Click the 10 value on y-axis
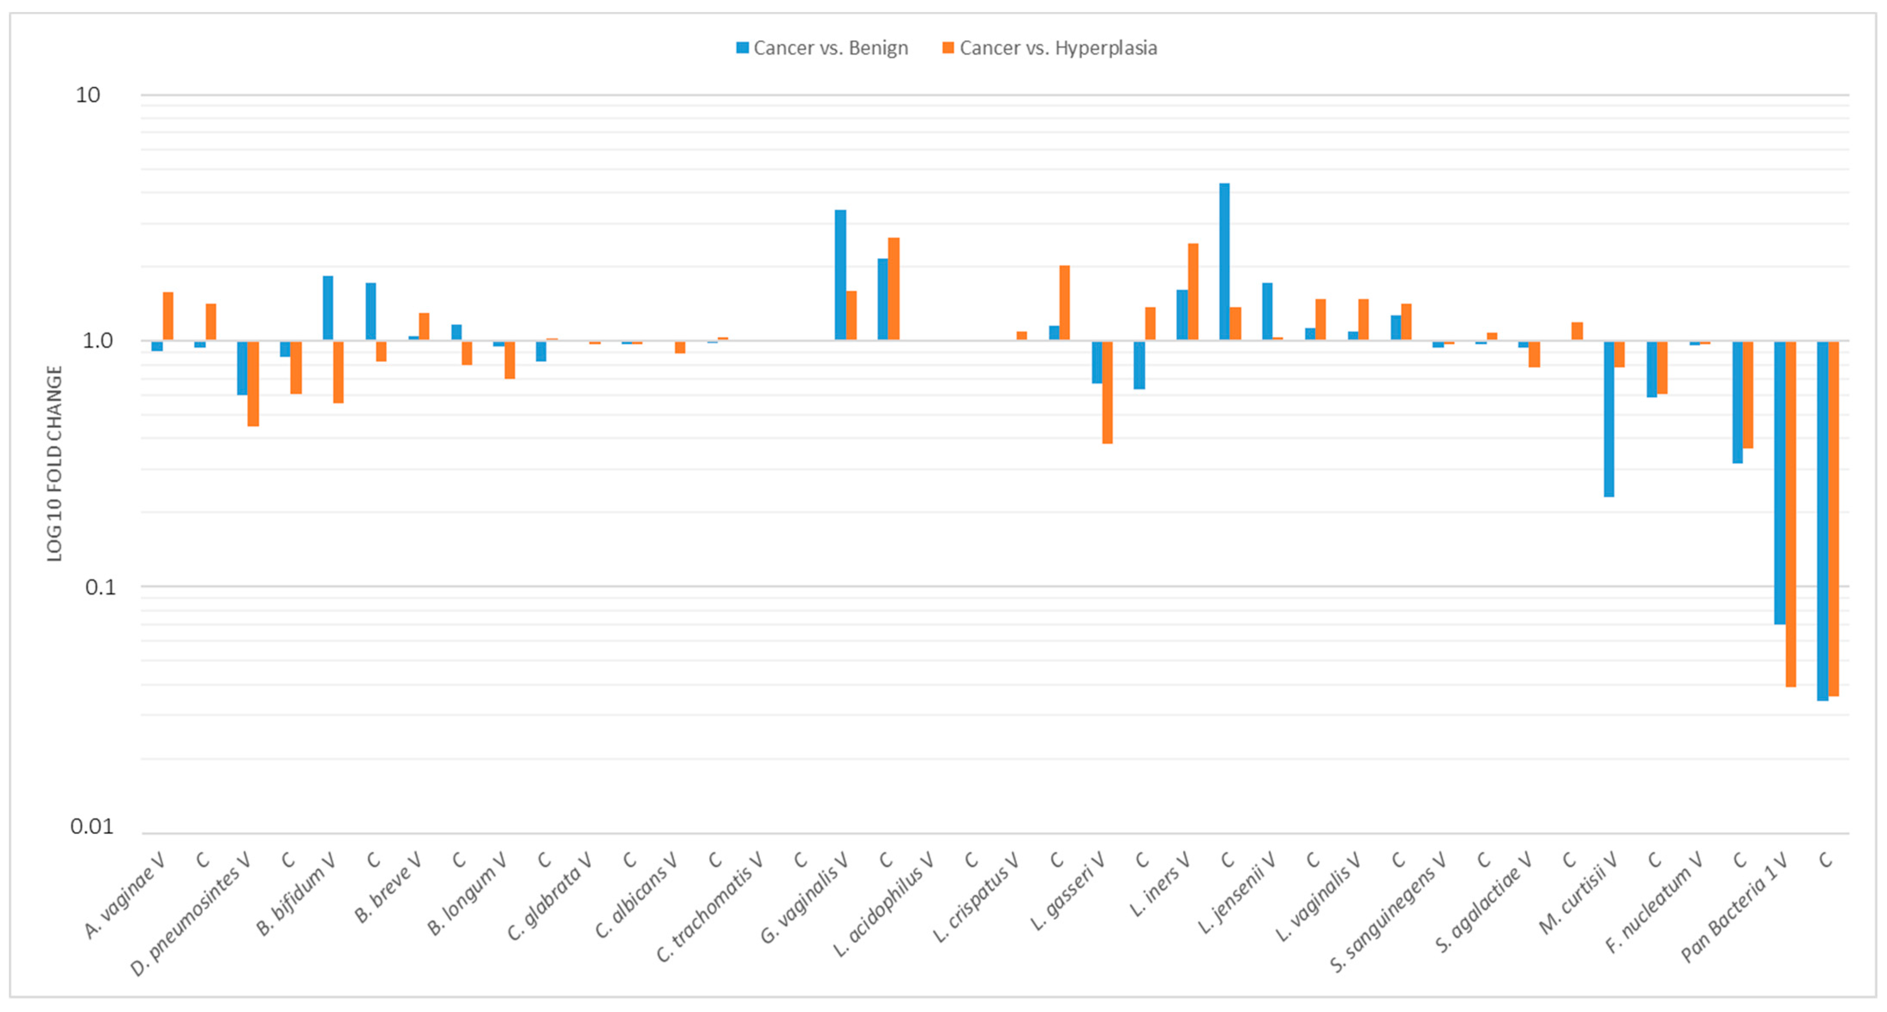1887x1012 pixels. [x=88, y=95]
